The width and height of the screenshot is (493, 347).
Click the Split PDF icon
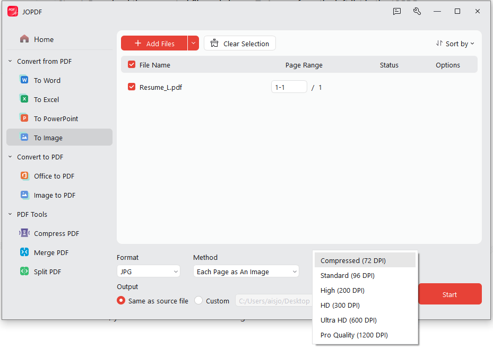(x=24, y=272)
